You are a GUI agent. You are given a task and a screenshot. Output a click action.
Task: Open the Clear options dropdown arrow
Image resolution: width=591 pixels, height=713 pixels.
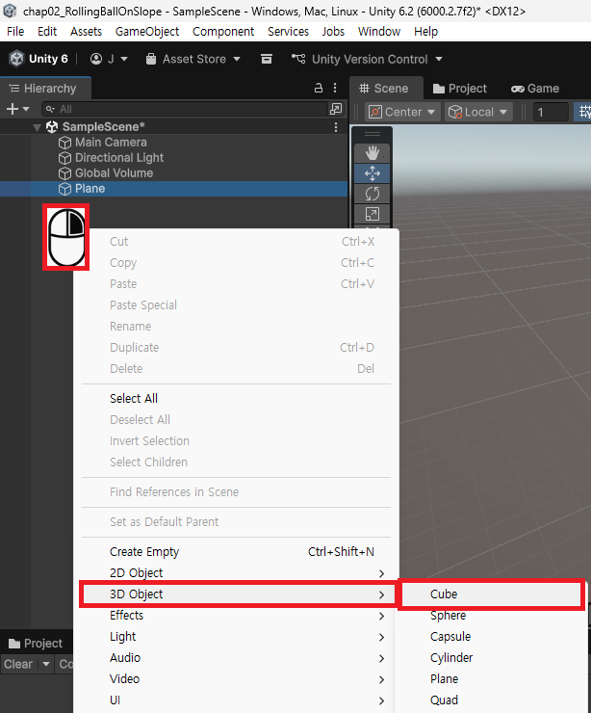click(x=46, y=665)
